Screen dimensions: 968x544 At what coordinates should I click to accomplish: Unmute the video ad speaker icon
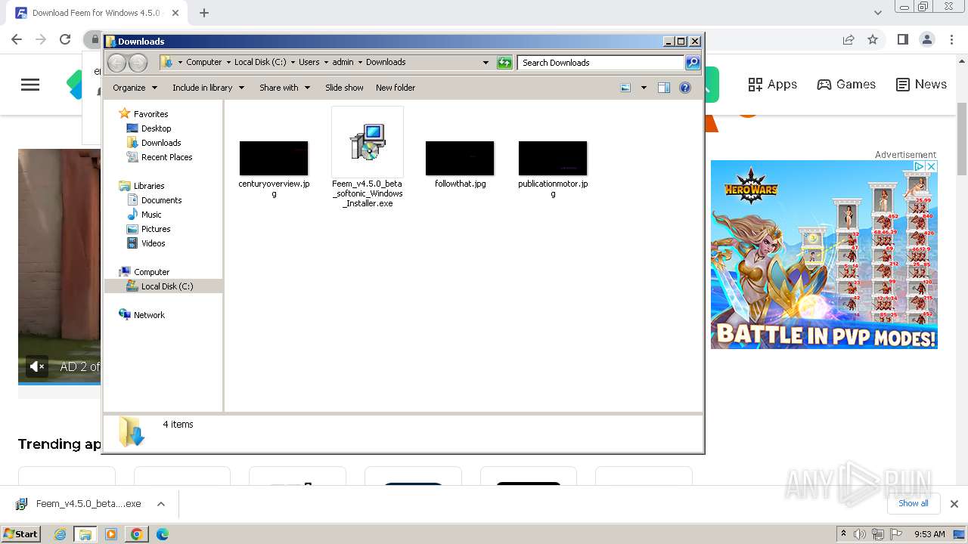pos(37,366)
